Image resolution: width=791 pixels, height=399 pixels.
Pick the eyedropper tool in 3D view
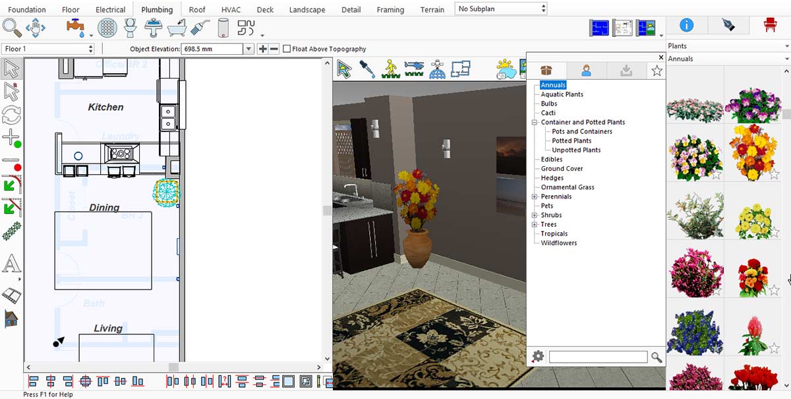[366, 69]
